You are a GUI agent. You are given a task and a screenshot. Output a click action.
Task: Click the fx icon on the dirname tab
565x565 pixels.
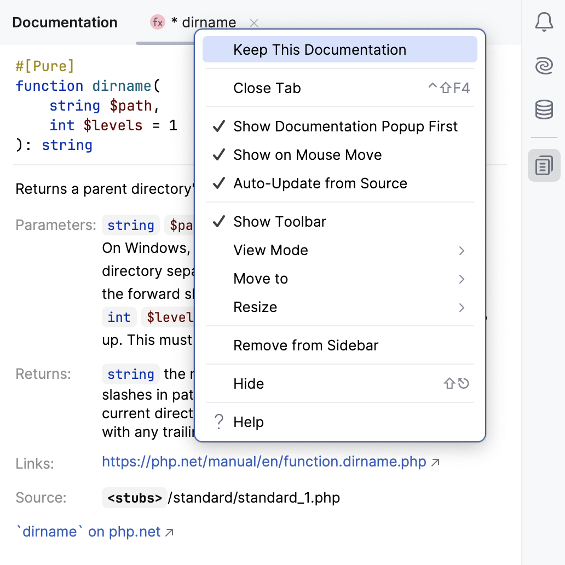tap(157, 22)
